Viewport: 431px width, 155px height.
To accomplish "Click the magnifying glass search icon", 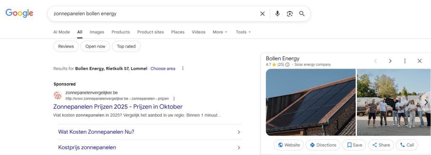I will coord(302,14).
